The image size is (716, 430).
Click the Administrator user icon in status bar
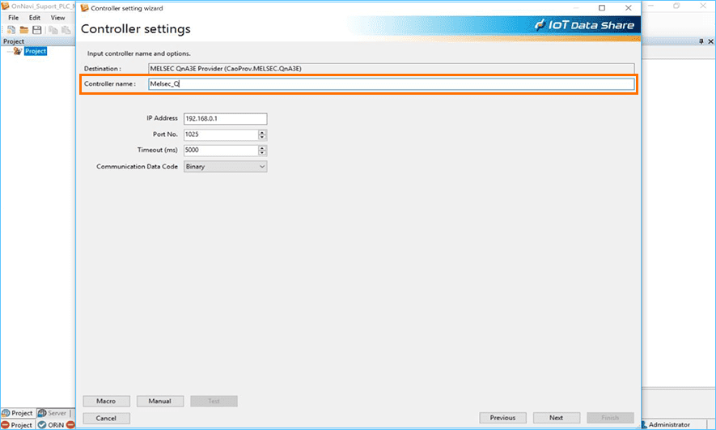[x=644, y=424]
